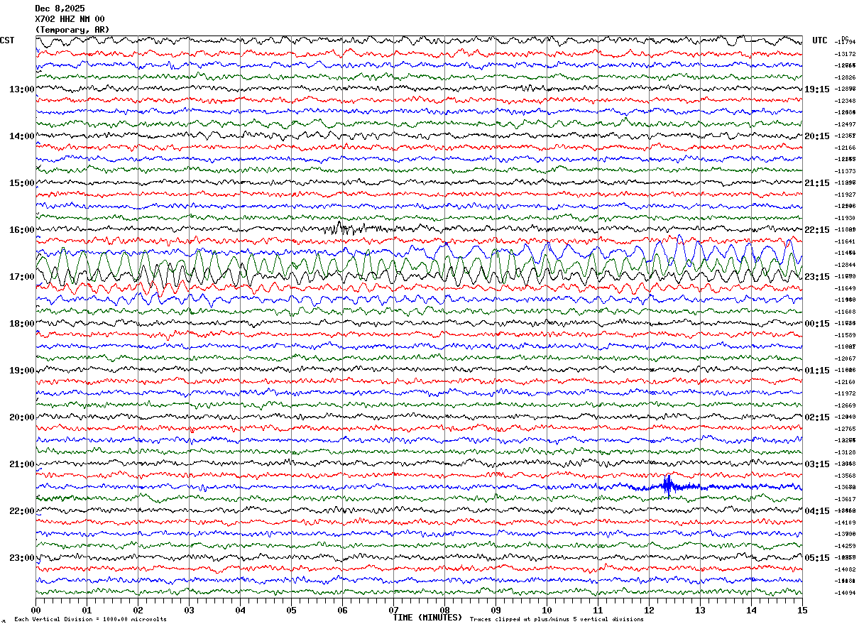Click the TIME (MINUTES) axis title
This screenshot has width=859, height=629.
point(427,618)
